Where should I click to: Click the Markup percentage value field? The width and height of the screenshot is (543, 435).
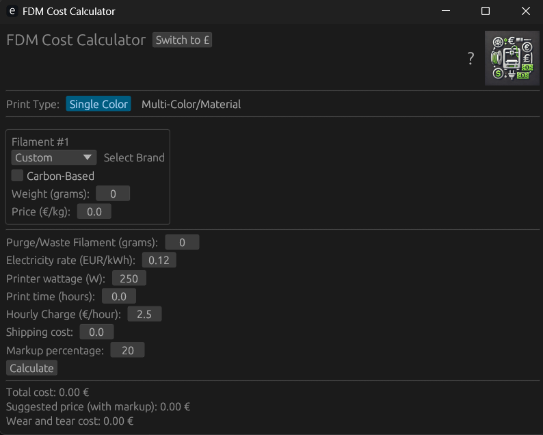tap(127, 350)
